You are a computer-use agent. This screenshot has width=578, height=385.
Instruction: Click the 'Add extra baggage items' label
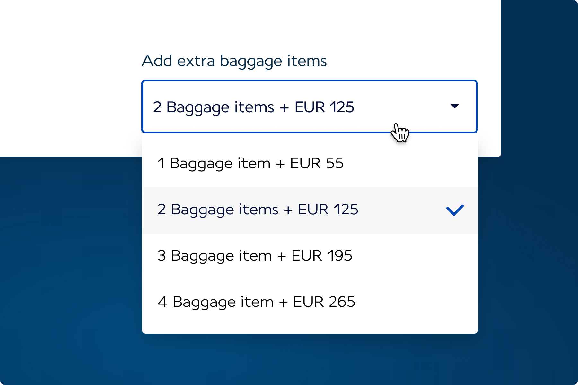click(234, 61)
